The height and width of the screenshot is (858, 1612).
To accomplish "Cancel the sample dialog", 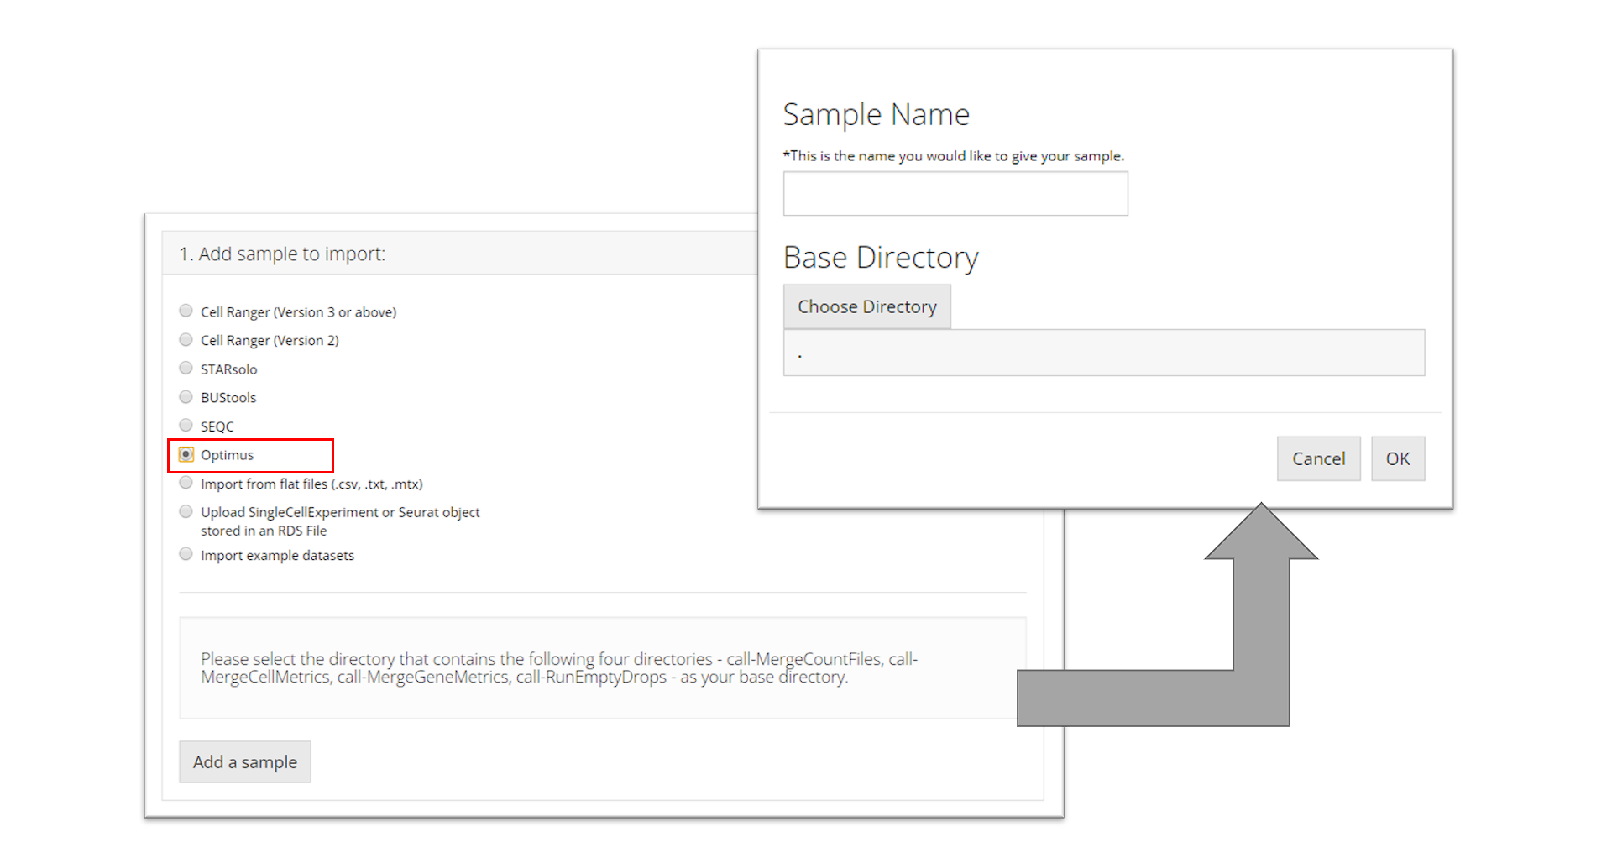I will coord(1318,459).
